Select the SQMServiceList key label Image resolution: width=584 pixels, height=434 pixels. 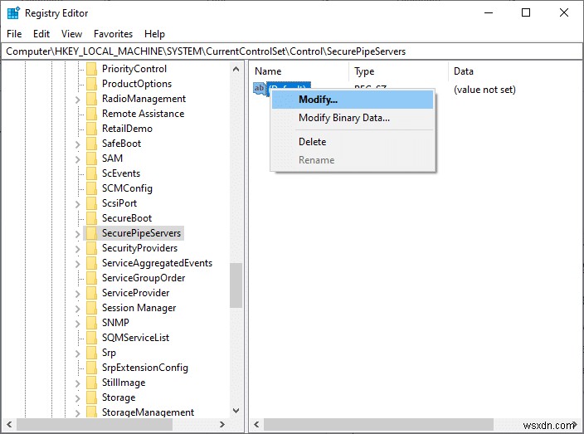135,338
